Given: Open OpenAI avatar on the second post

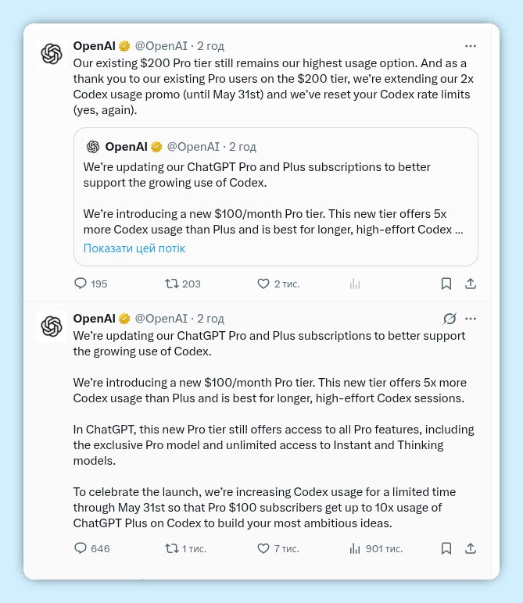Looking at the screenshot, I should (x=52, y=326).
